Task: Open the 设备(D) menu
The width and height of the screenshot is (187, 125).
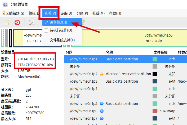Action: coord(66,13)
